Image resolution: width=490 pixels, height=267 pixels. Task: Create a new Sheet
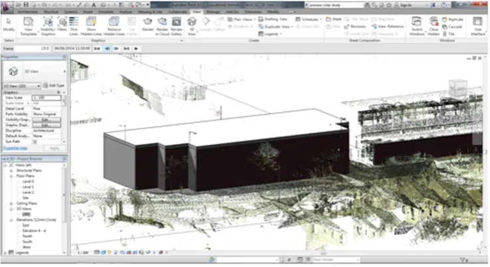[x=334, y=19]
